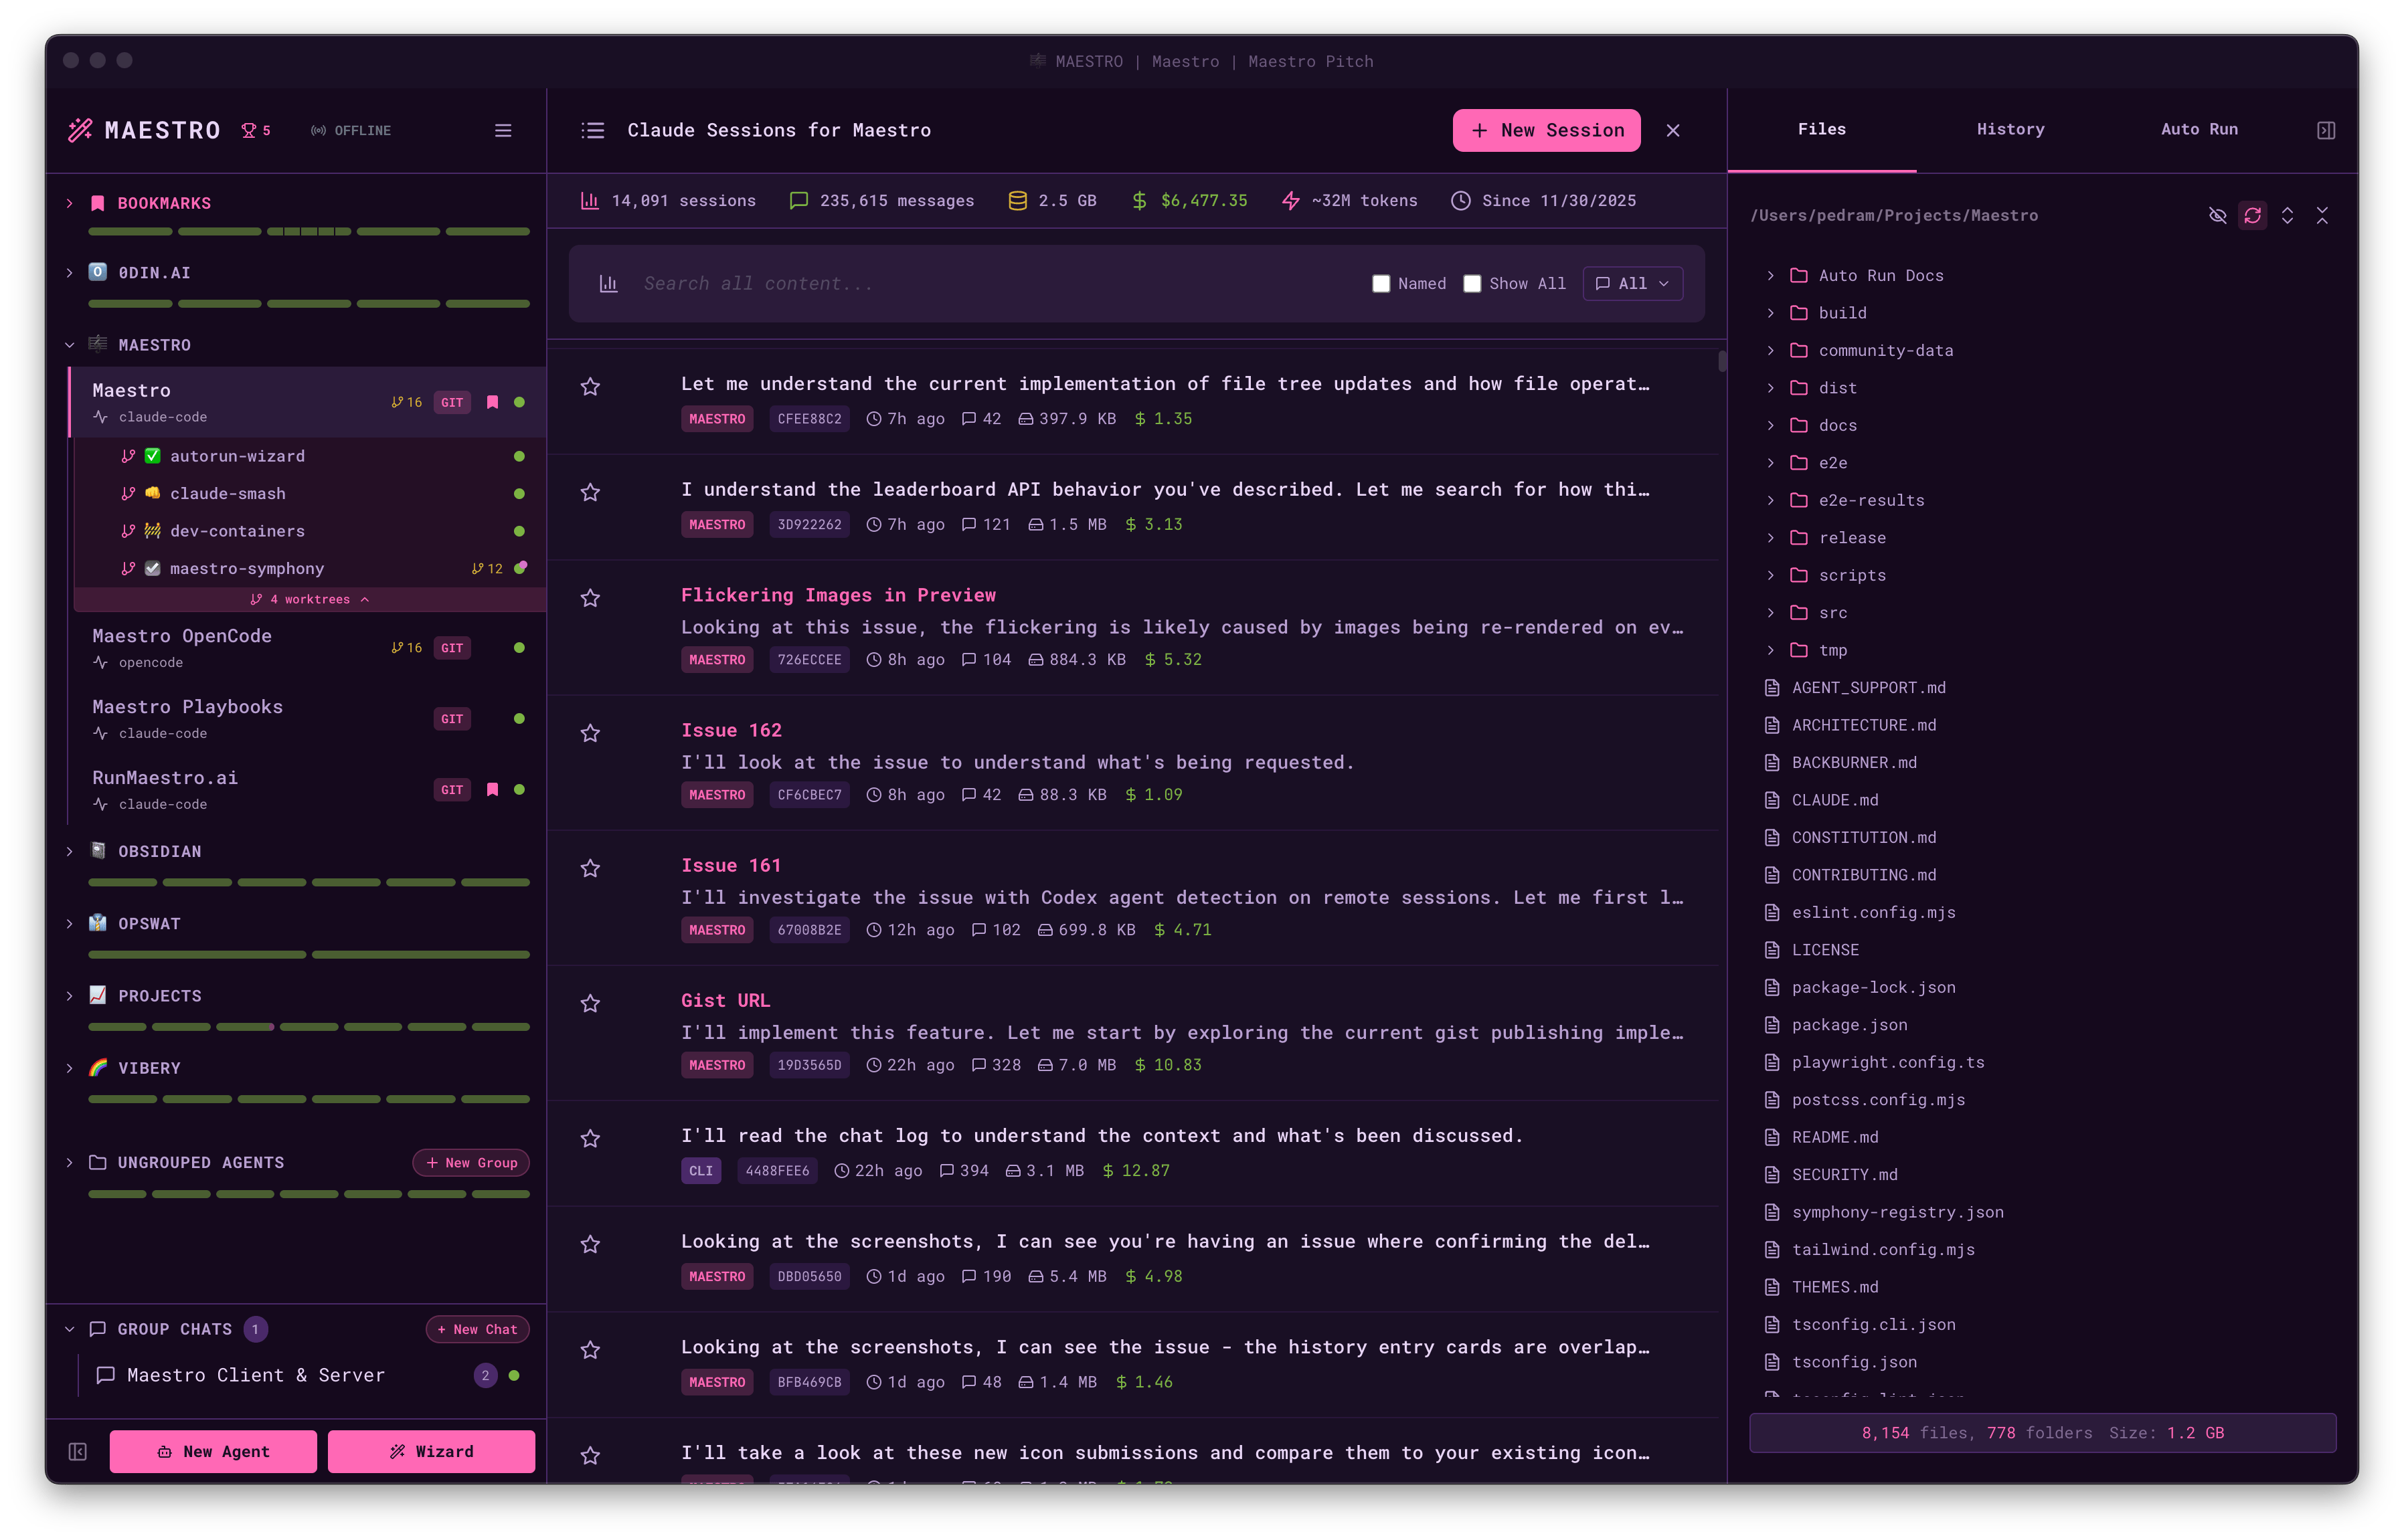Star the 'Flickering Images in Preview' session
Viewport: 2404px width, 1540px height.
590,598
